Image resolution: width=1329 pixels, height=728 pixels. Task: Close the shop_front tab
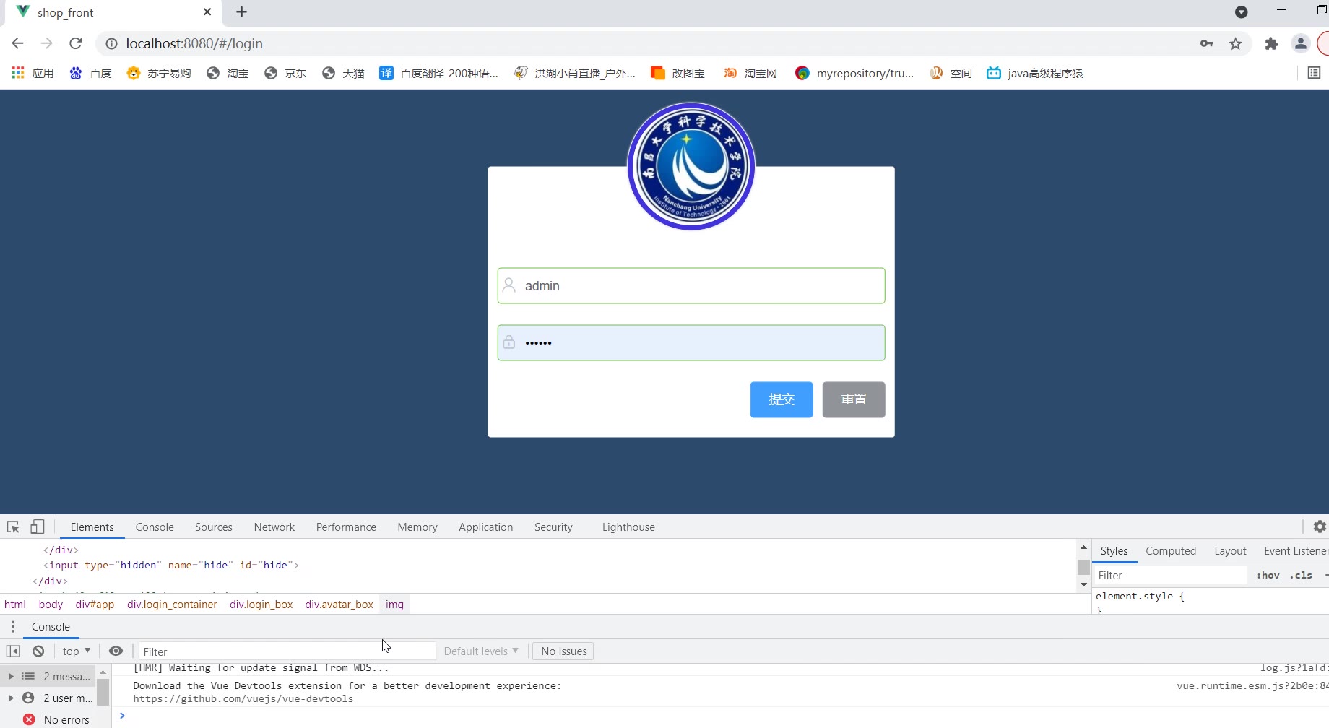[x=207, y=12]
